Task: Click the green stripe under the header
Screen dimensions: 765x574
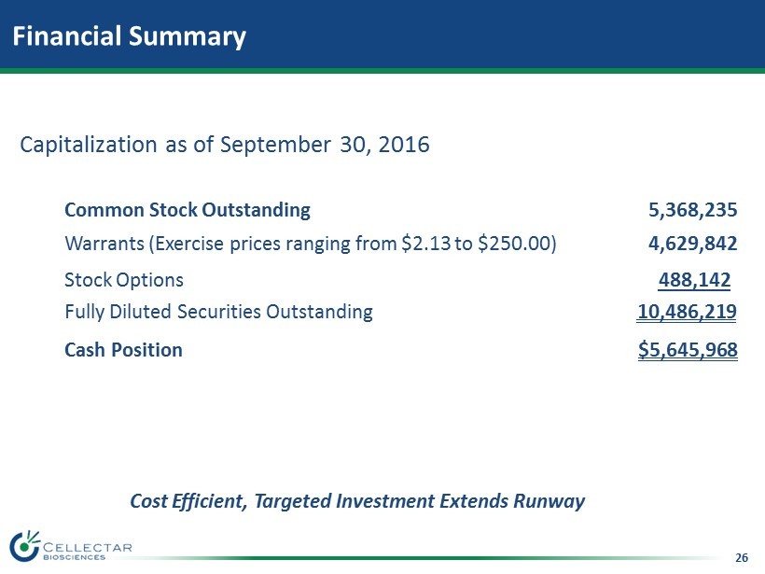Action: click(x=382, y=70)
